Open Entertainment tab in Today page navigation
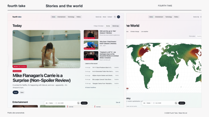The height and width of the screenshot is (117, 209). (x=62, y=17)
